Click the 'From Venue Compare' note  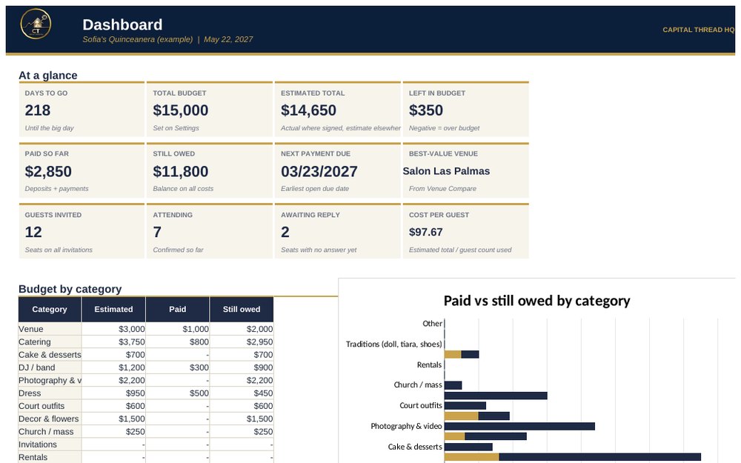click(x=442, y=188)
